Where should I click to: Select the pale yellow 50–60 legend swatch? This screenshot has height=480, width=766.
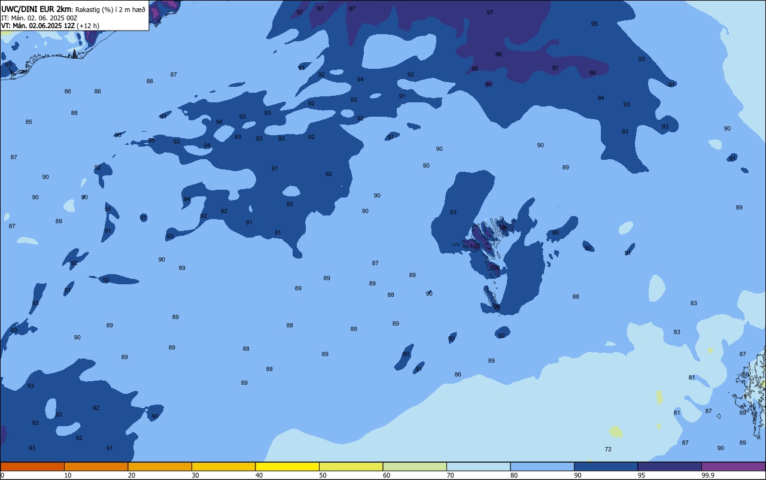tap(351, 466)
